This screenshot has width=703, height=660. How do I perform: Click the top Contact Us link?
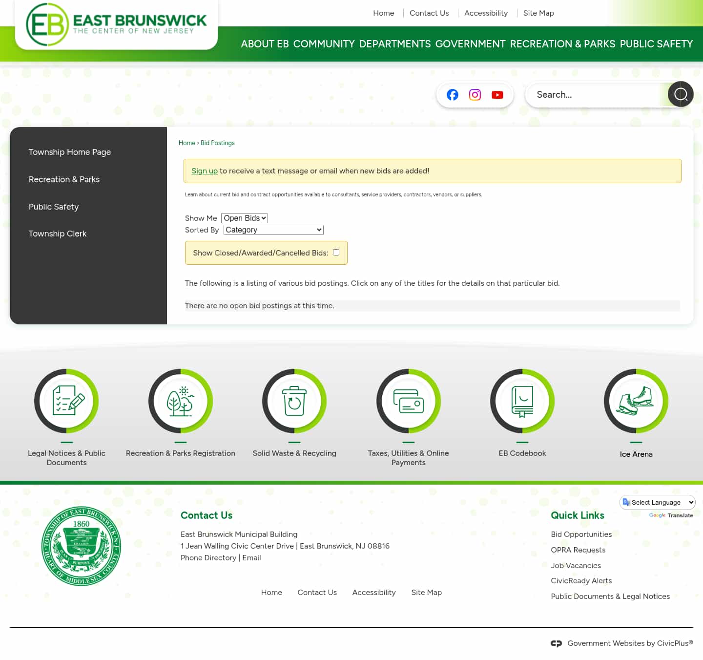[429, 13]
